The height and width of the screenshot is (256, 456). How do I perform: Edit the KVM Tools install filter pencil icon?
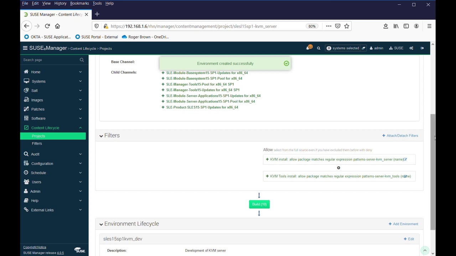point(405,176)
